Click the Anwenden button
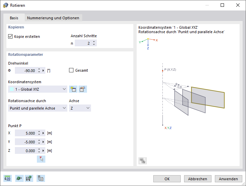This screenshot has height=186, width=246. (x=228, y=179)
